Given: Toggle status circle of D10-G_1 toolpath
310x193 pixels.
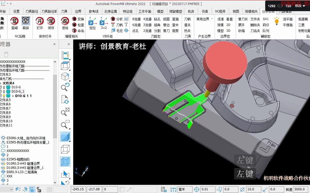Looking at the screenshot, I should point(1,91).
